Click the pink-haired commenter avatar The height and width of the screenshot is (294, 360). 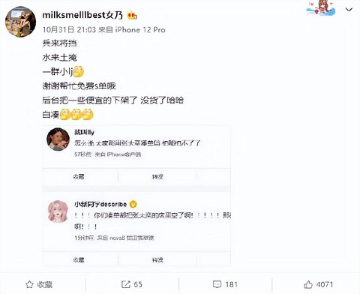click(58, 211)
